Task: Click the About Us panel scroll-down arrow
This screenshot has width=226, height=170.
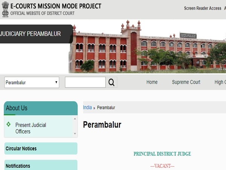Action: 75,133
